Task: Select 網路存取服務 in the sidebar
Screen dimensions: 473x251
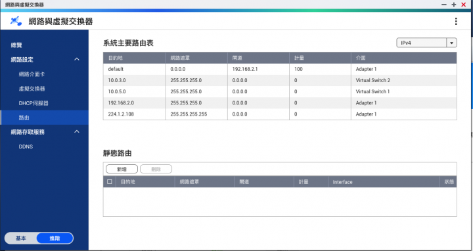Action: pos(28,132)
